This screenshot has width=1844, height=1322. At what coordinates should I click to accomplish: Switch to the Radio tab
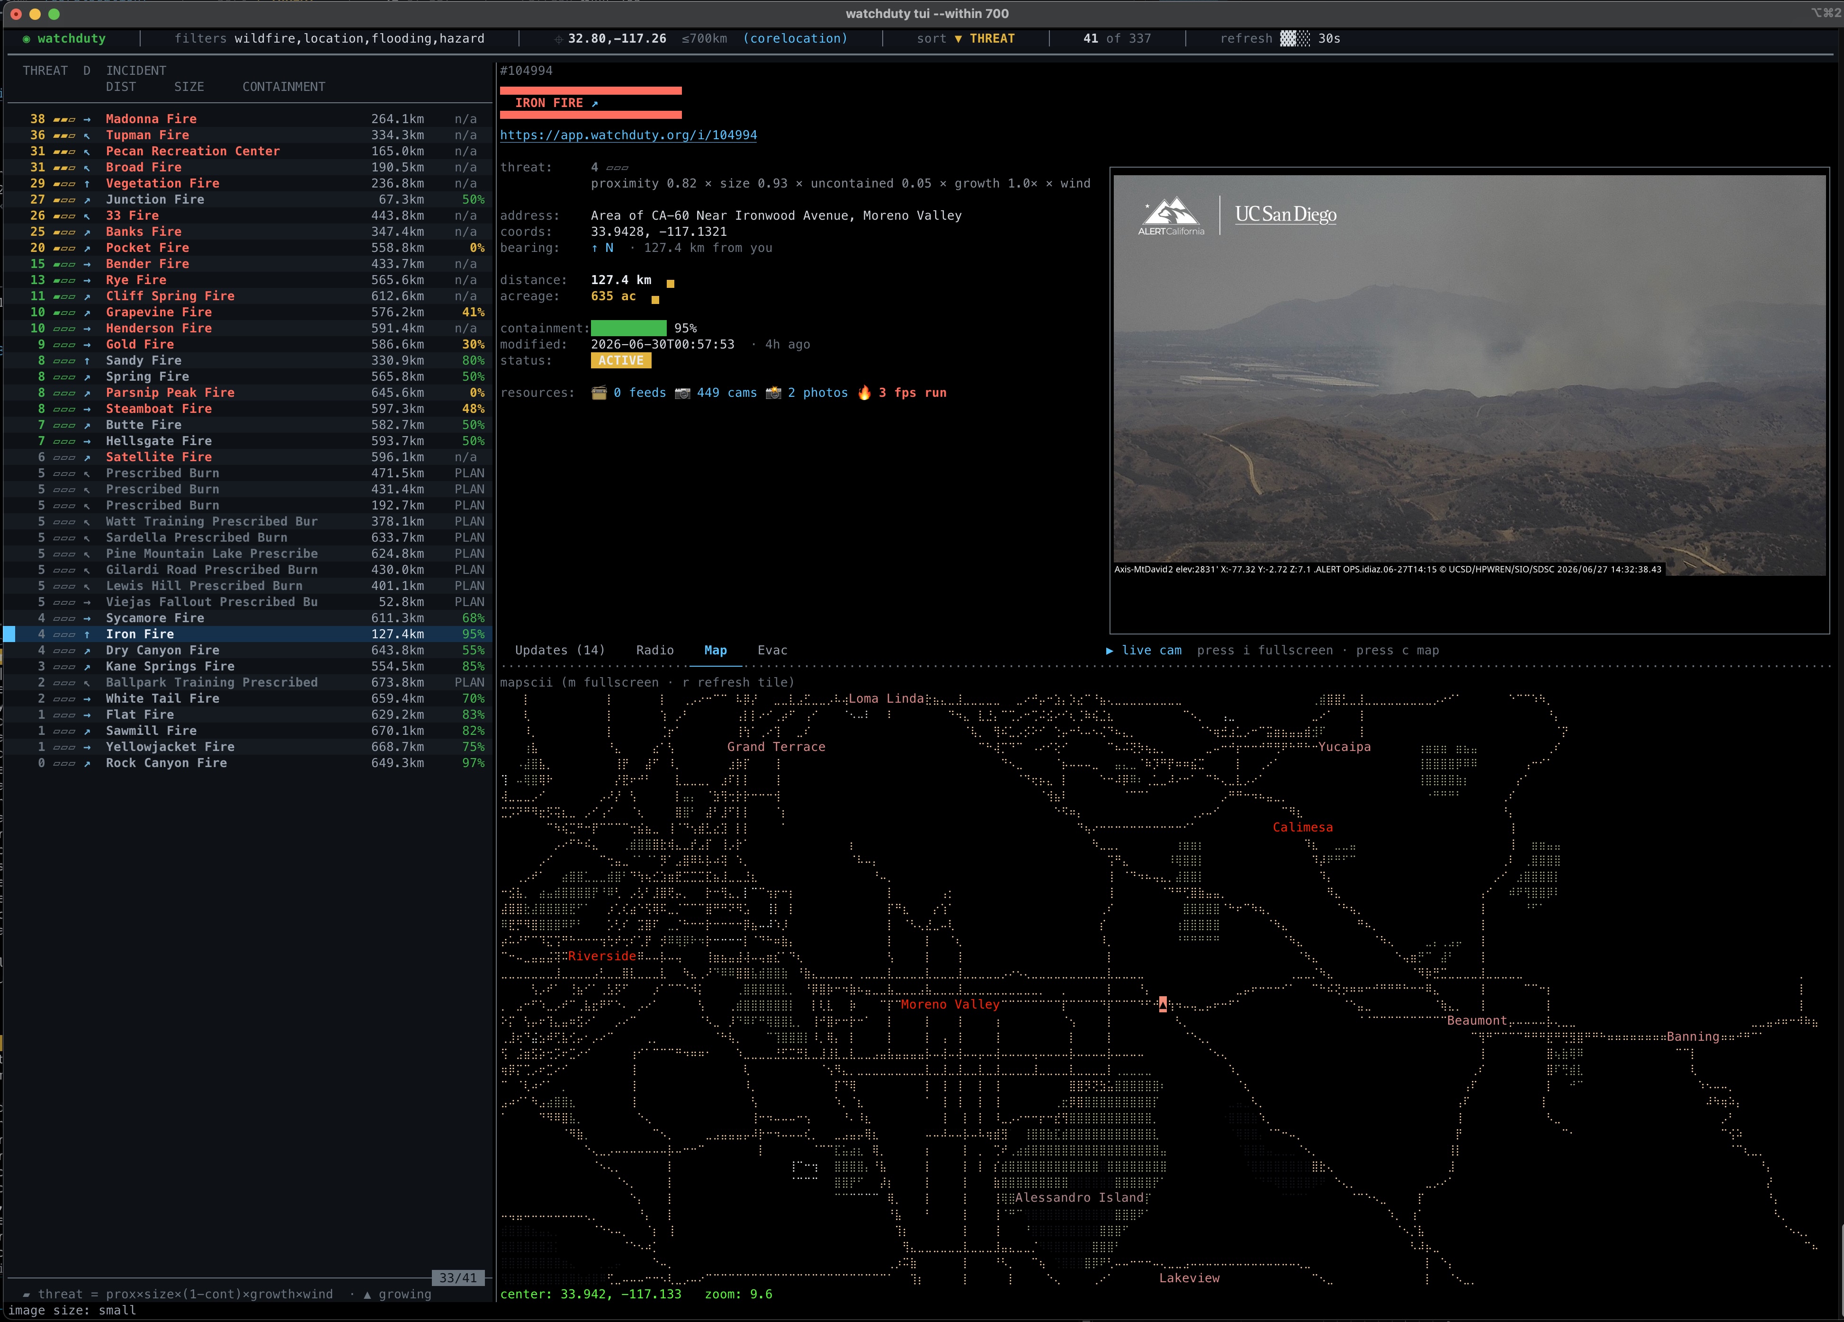(x=655, y=651)
